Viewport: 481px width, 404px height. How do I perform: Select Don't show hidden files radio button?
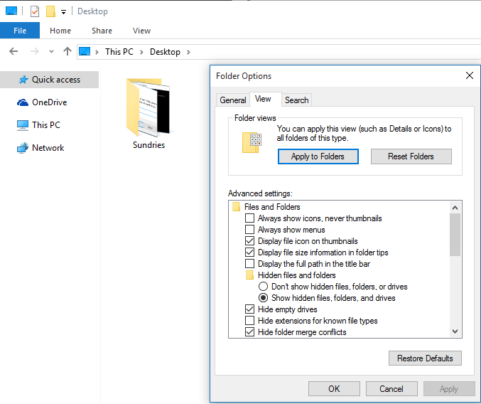pos(263,287)
